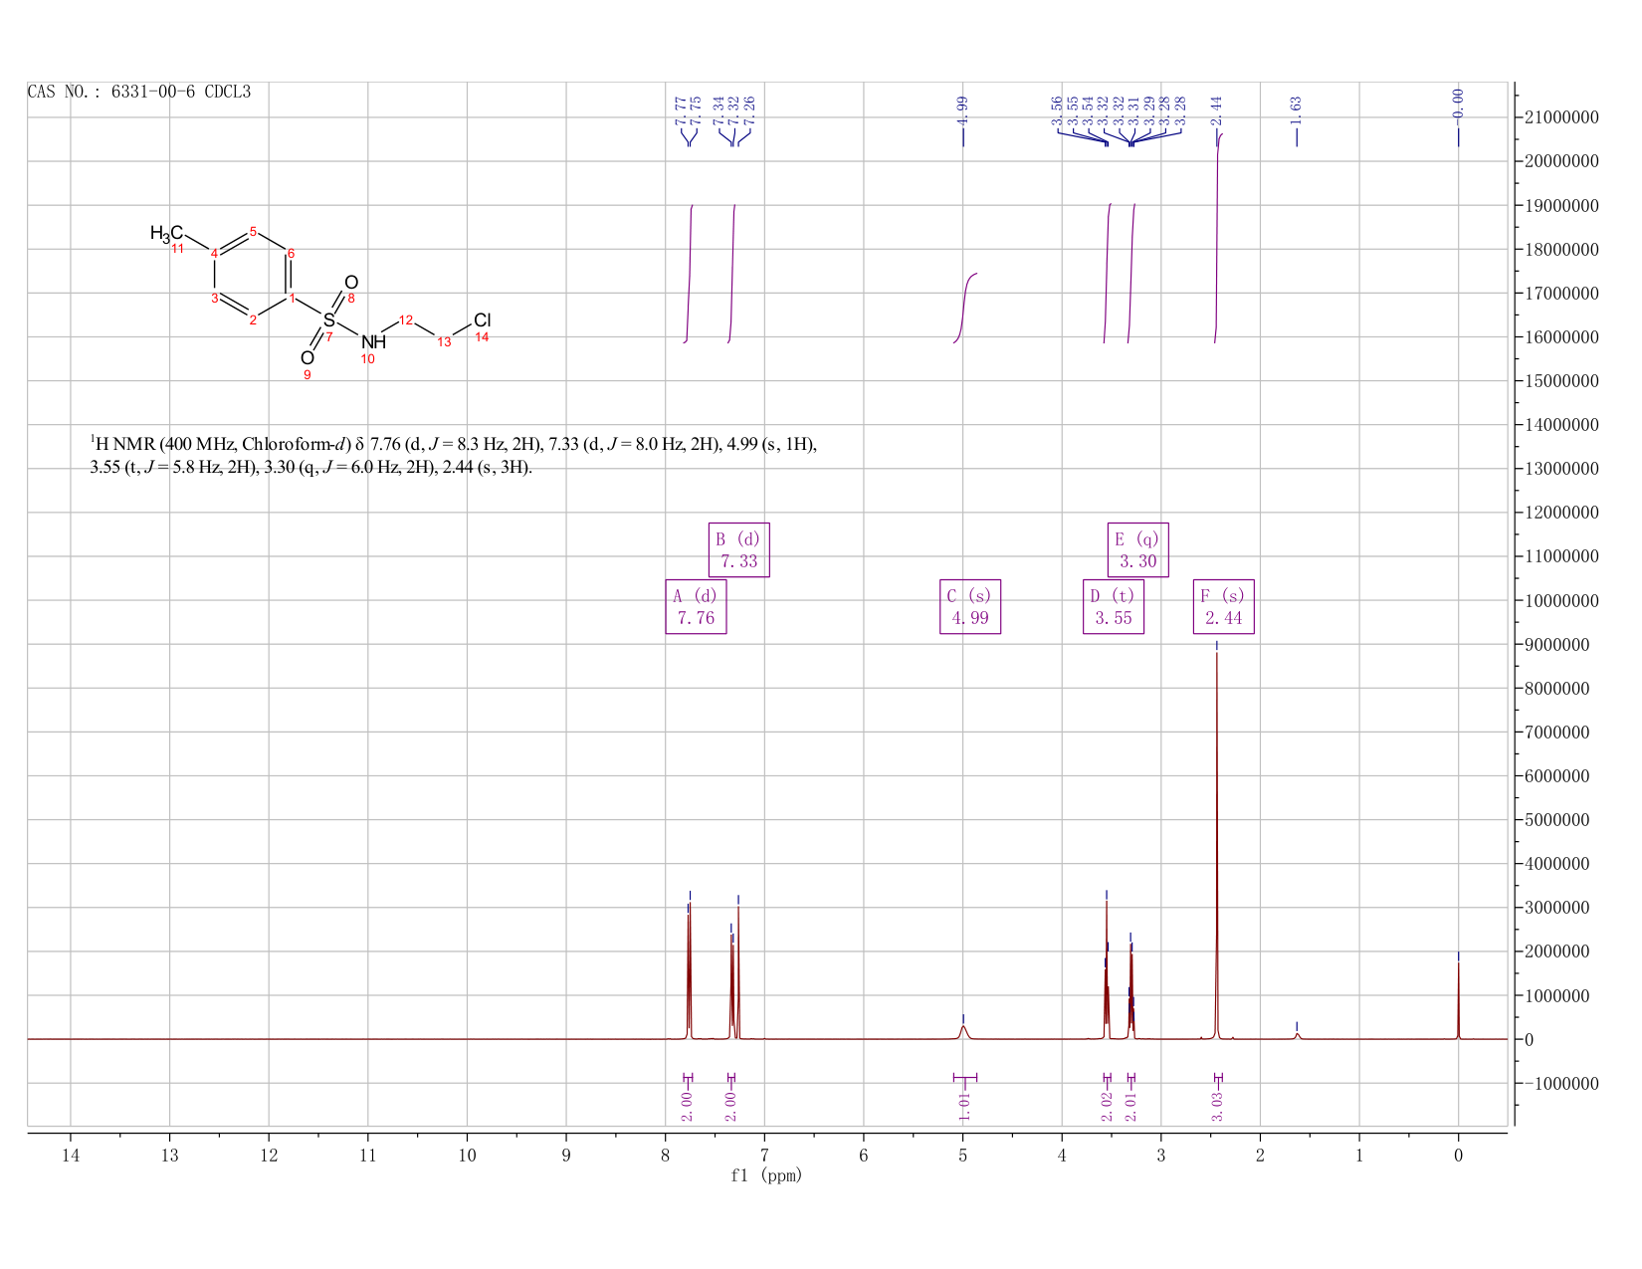Click the H3C methyl group in structure
Viewport: 1642px width, 1269px height.
tap(166, 233)
